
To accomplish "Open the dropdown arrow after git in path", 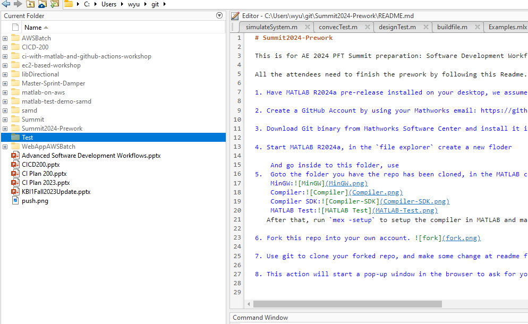I will 165,4.
